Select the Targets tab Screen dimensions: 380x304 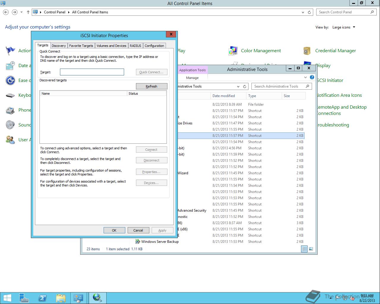pyautogui.click(x=43, y=45)
